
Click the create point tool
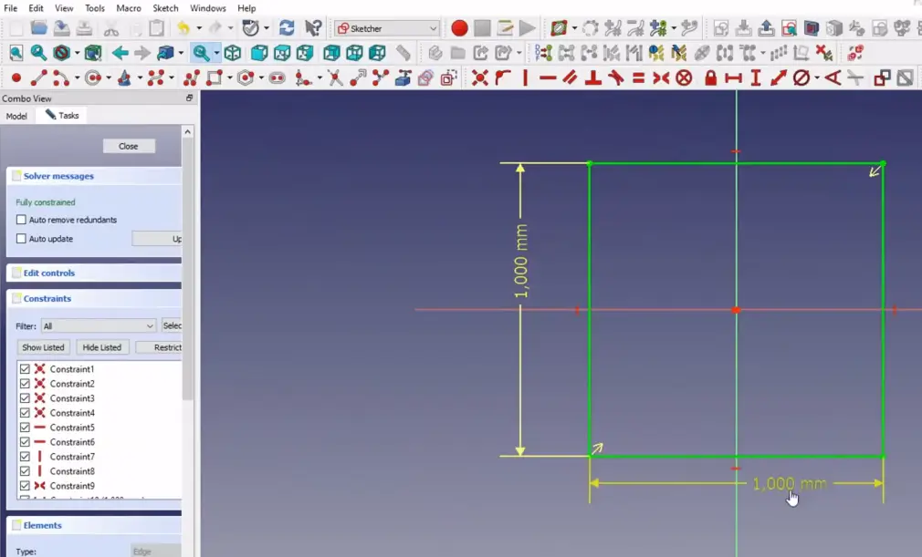point(16,78)
